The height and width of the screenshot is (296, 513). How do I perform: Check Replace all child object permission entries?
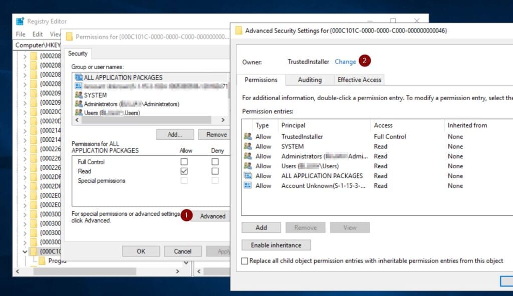click(244, 260)
